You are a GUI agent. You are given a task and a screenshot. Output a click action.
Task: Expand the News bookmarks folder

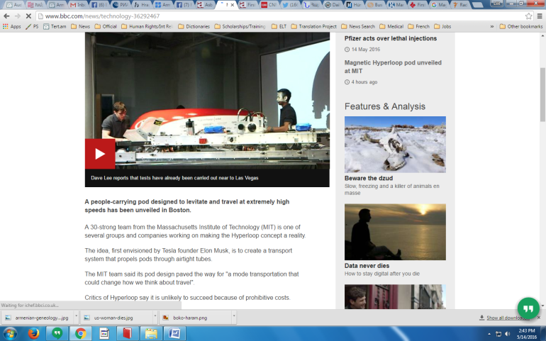(80, 26)
